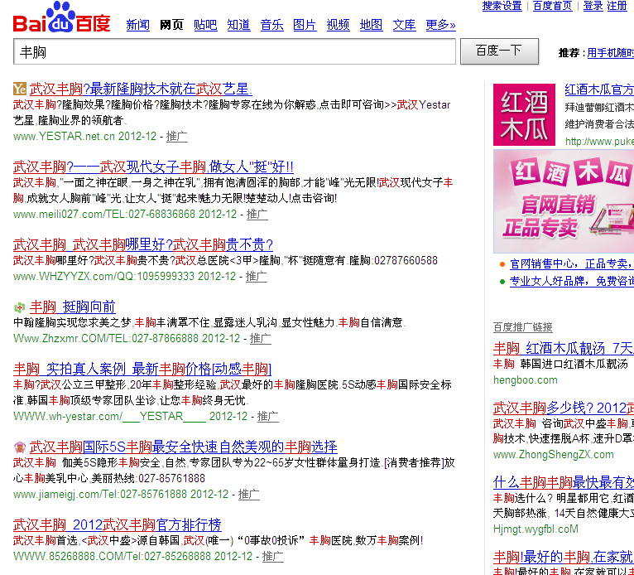634x575 pixels.
Task: Switch to the 新闻 tab
Action: point(138,25)
